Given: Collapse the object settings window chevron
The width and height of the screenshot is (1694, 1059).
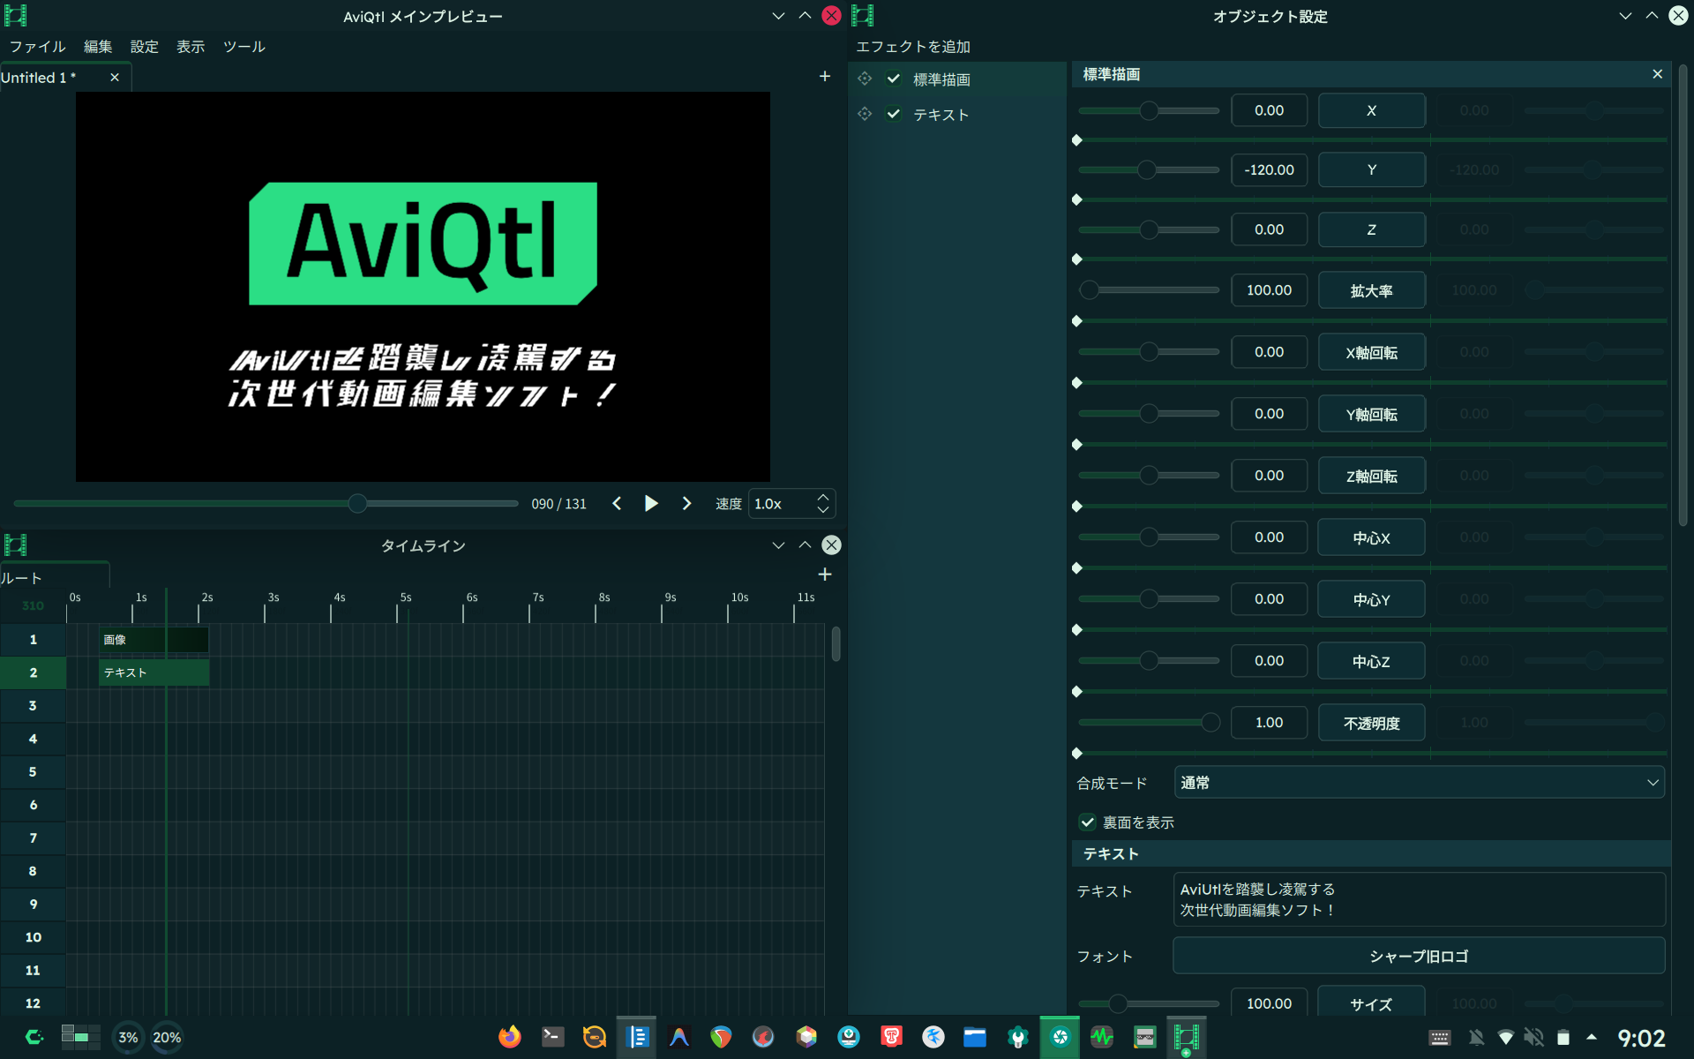Looking at the screenshot, I should [1625, 16].
